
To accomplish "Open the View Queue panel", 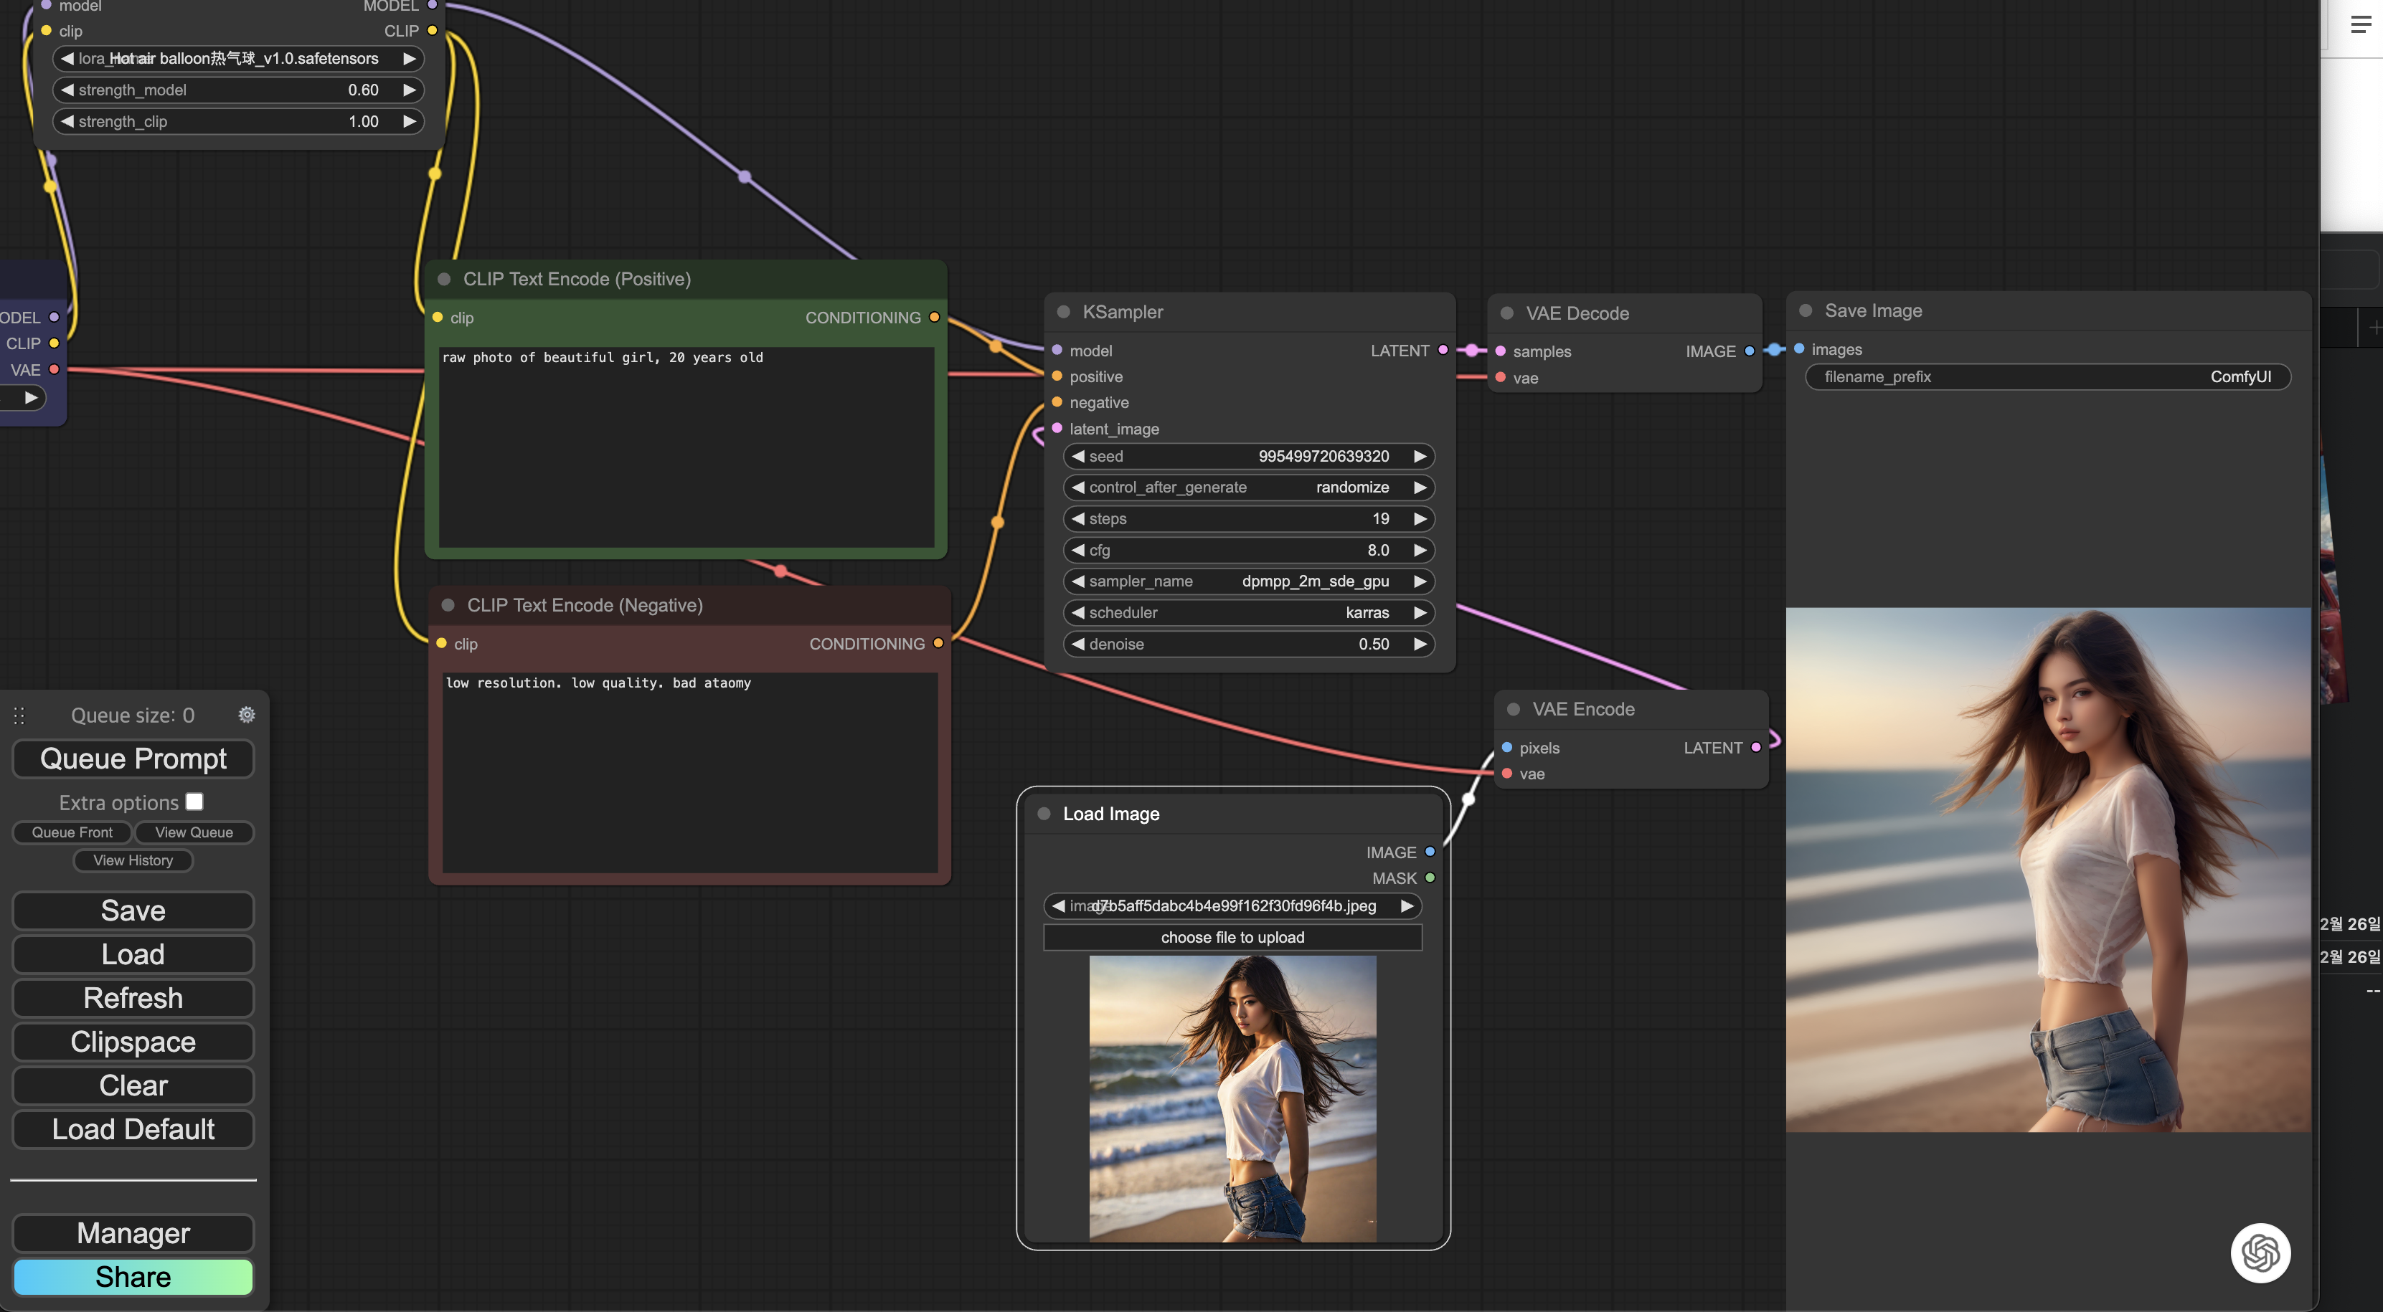I will coord(194,832).
